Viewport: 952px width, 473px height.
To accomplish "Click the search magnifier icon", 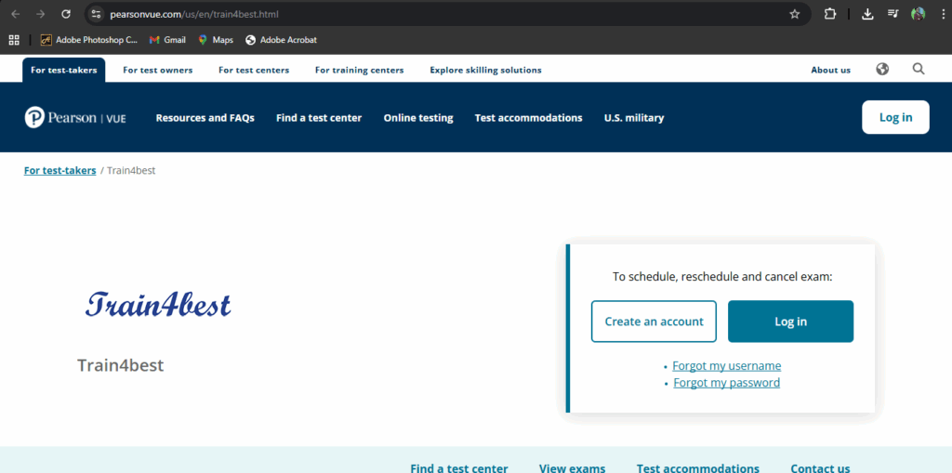I will pos(919,70).
